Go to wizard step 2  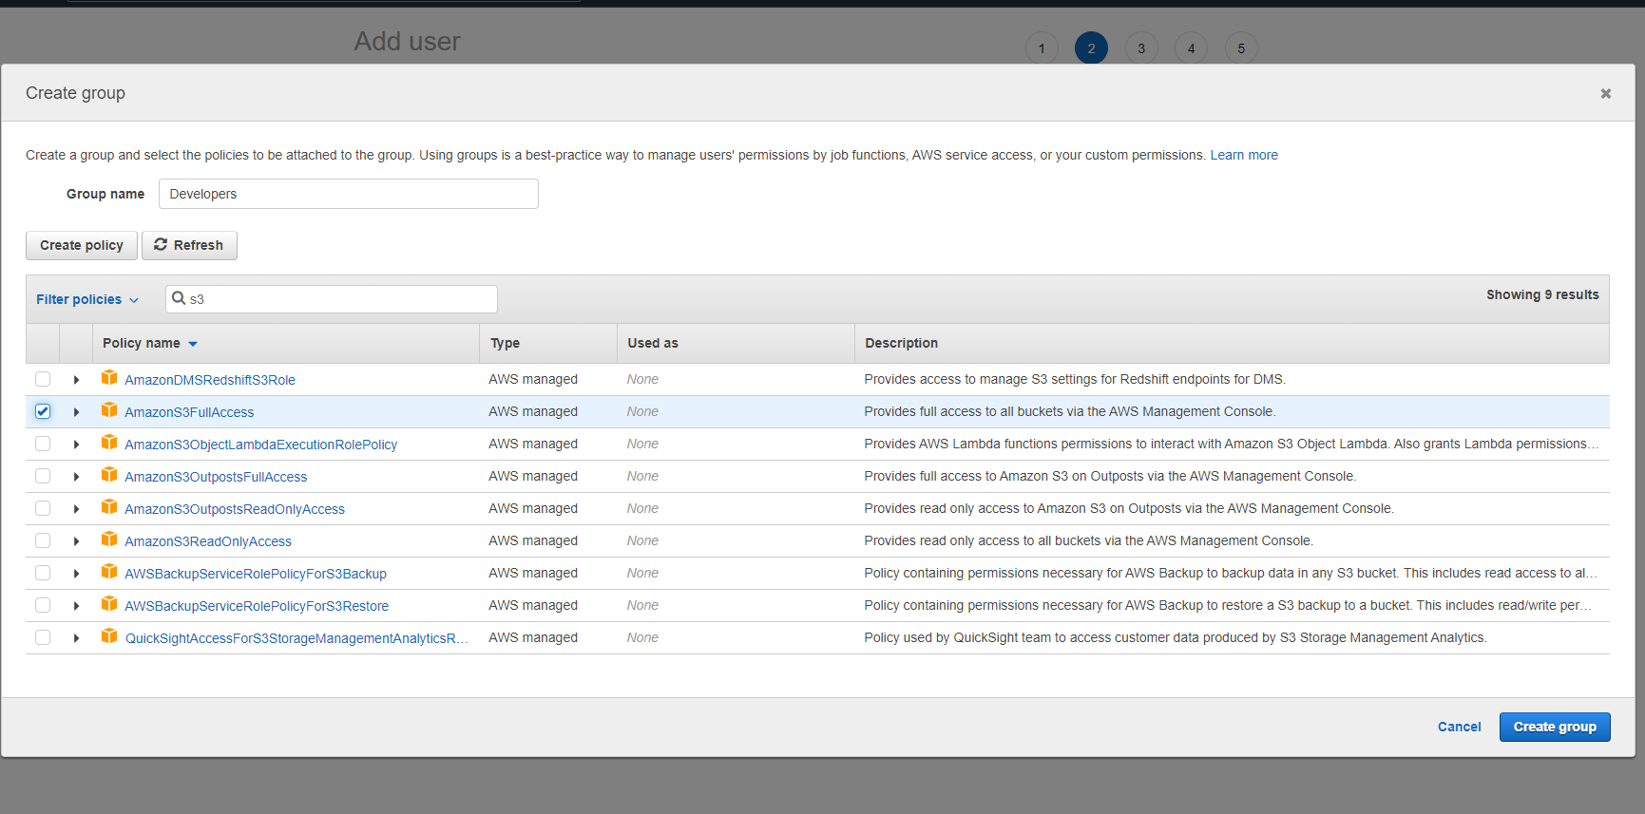[x=1091, y=48]
